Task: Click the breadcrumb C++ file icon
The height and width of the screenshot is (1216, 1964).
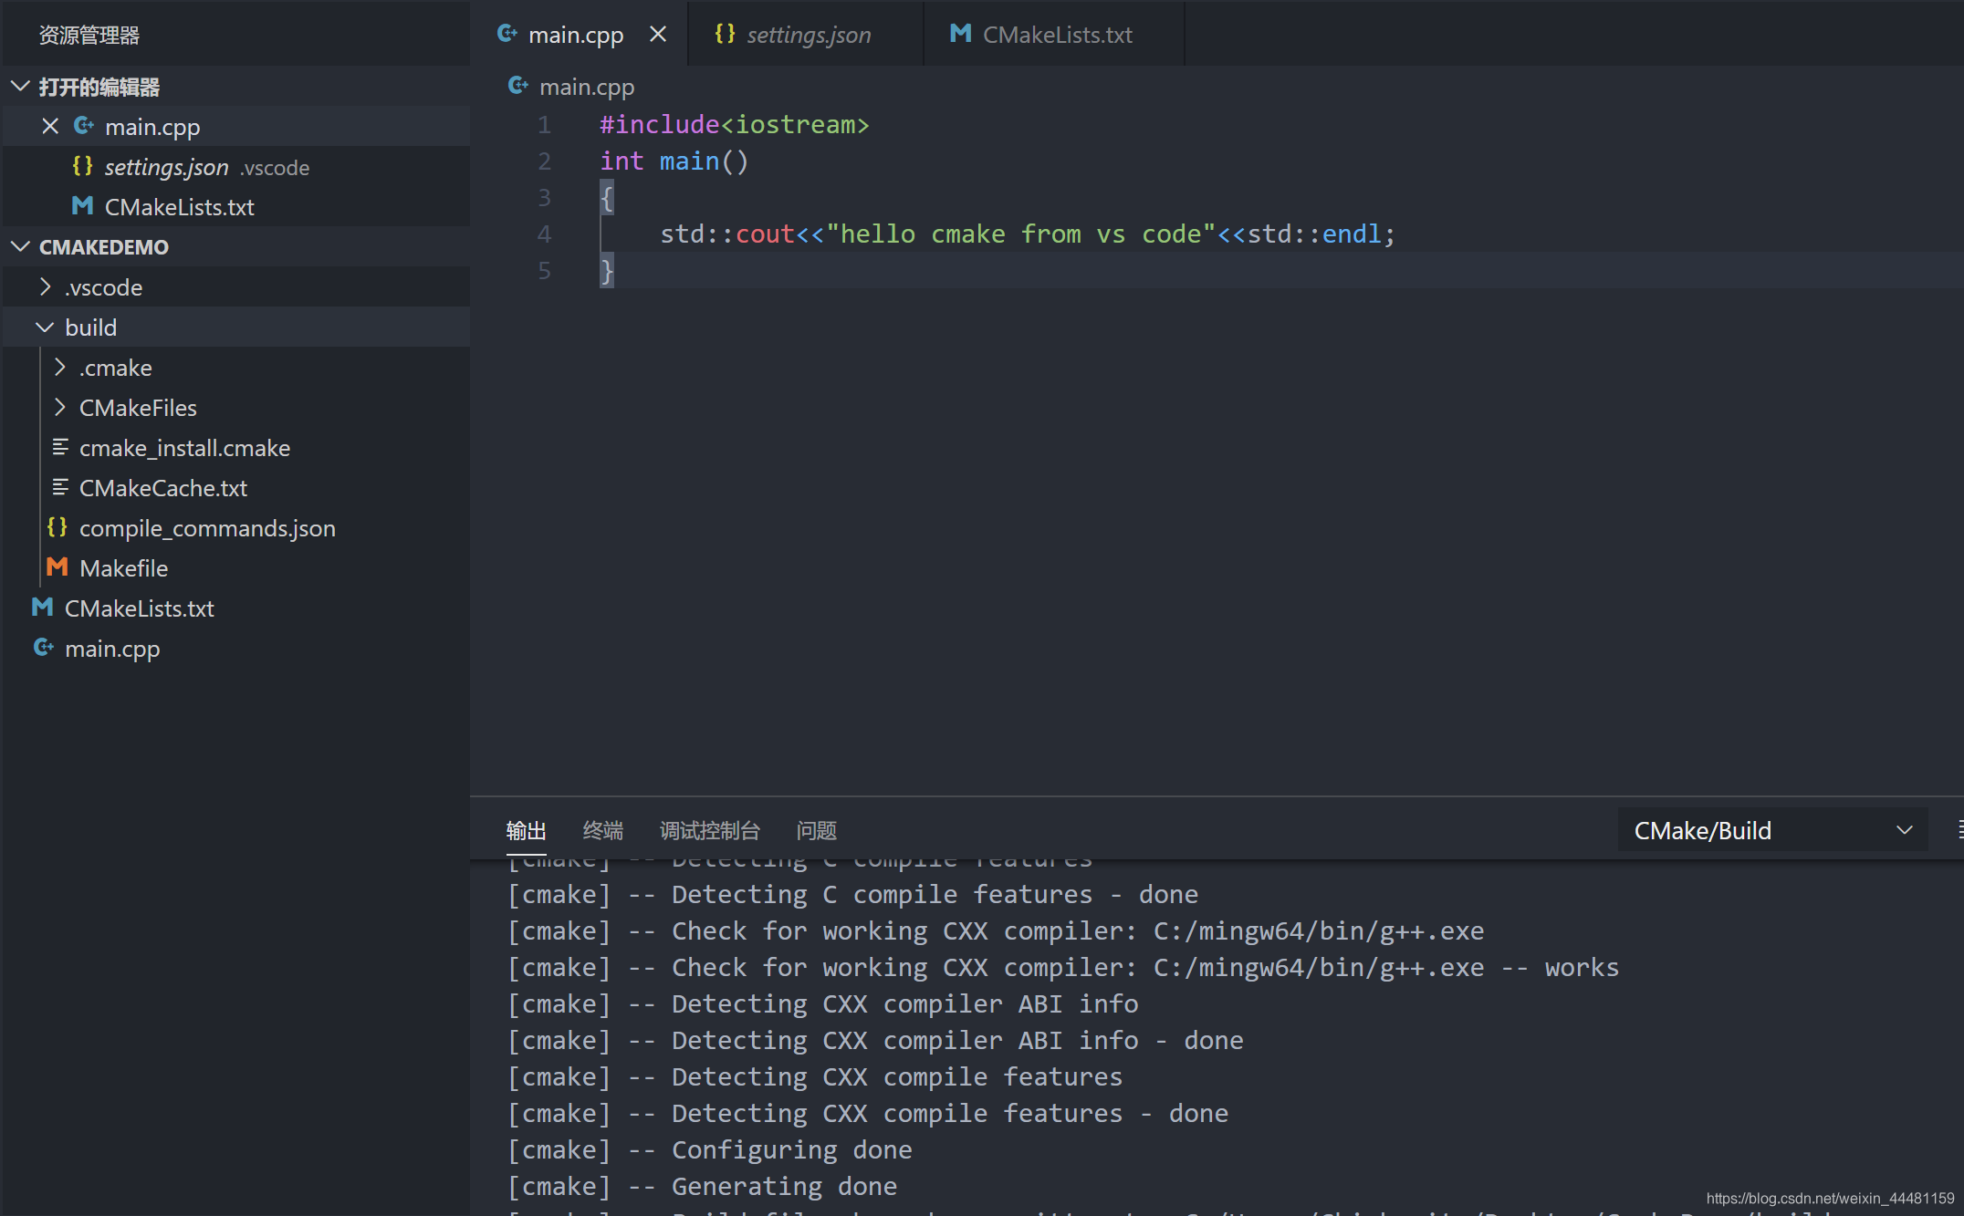Action: pos(517,86)
